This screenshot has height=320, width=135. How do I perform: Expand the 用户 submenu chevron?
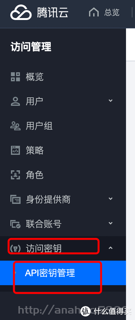tap(111, 101)
